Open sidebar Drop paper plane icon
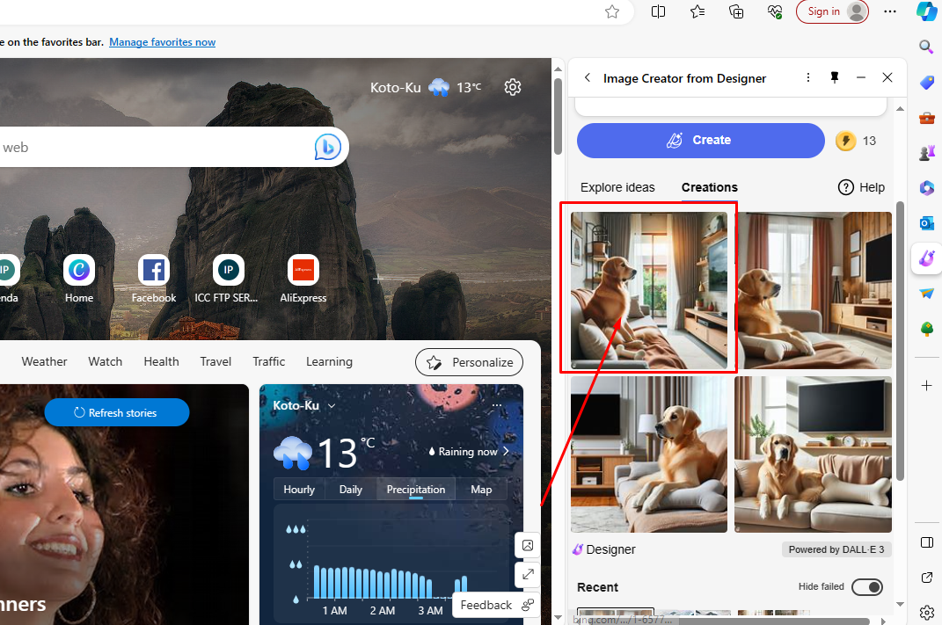This screenshot has width=942, height=625. click(x=926, y=294)
